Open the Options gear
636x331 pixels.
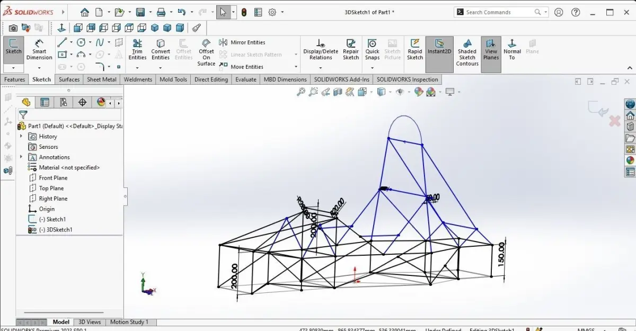pos(272,12)
